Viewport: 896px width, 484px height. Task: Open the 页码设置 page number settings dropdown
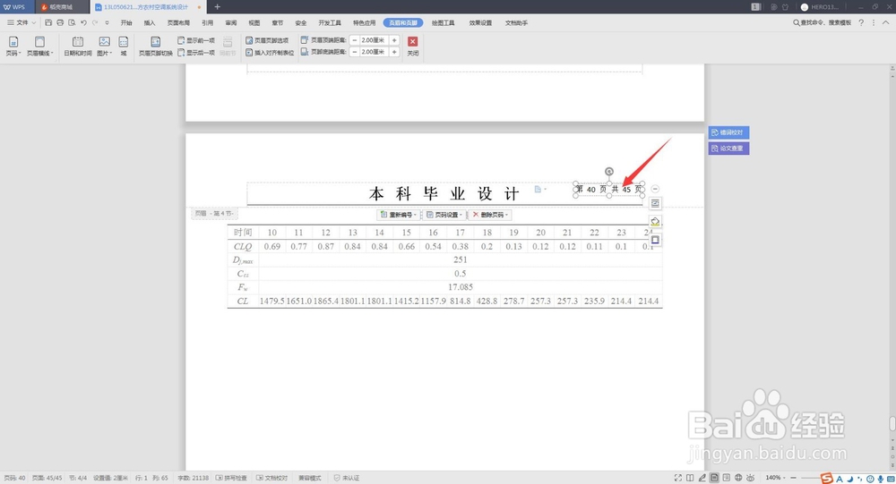coord(444,215)
